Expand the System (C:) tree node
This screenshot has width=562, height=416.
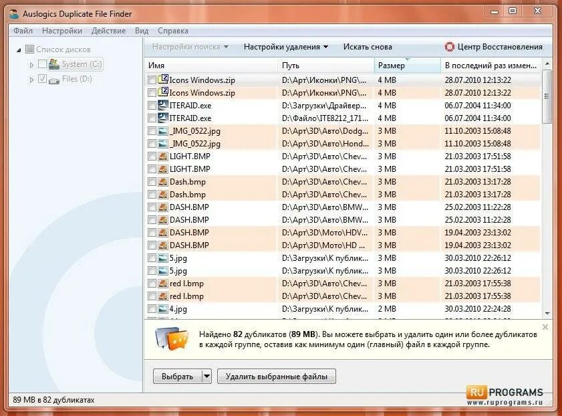point(31,65)
